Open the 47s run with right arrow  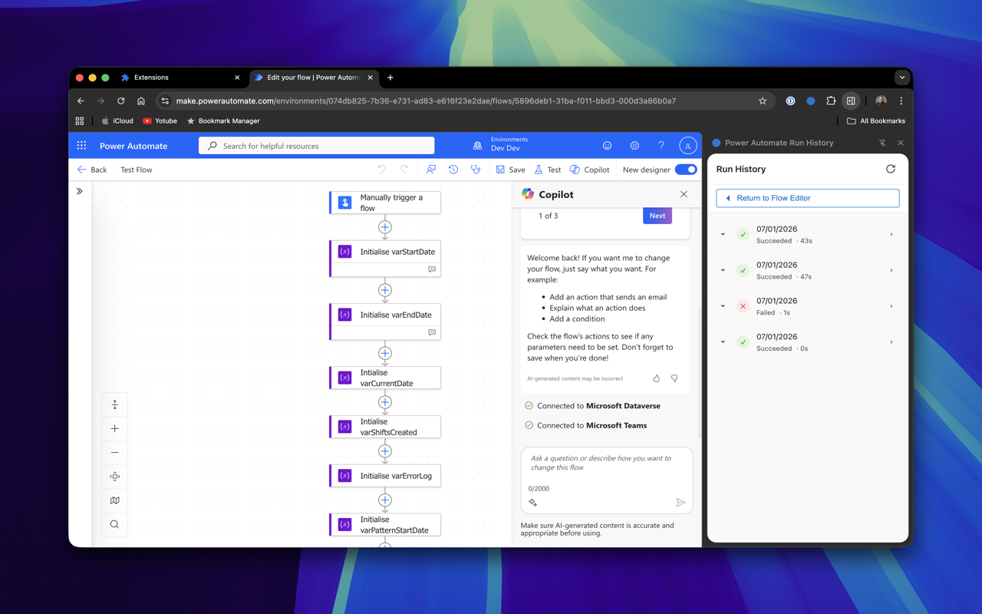click(x=891, y=270)
